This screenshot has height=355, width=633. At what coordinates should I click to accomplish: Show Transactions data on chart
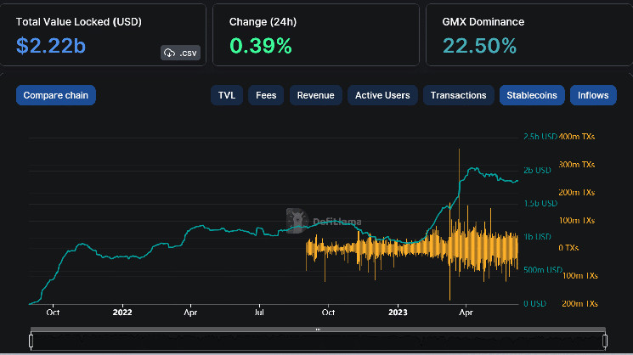point(458,95)
